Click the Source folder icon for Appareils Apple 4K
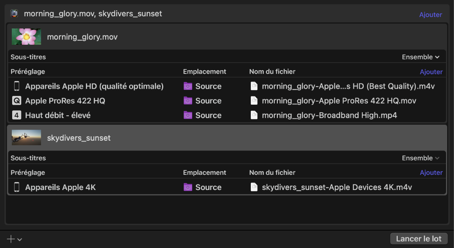This screenshot has height=248, width=454. pyautogui.click(x=188, y=187)
